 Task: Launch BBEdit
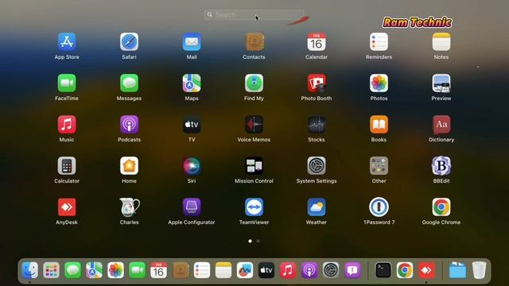click(x=441, y=166)
